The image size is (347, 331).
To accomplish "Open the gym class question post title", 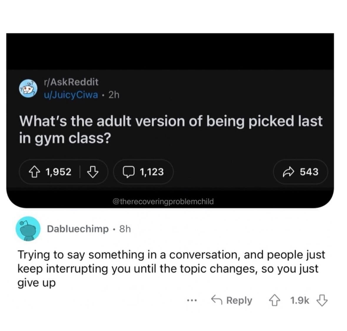I will (x=171, y=129).
